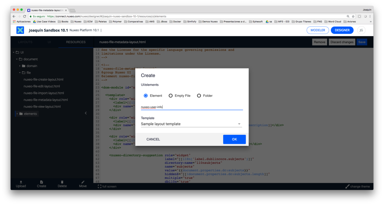
Task: Toggle the full screen editor icon
Action: click(99, 186)
